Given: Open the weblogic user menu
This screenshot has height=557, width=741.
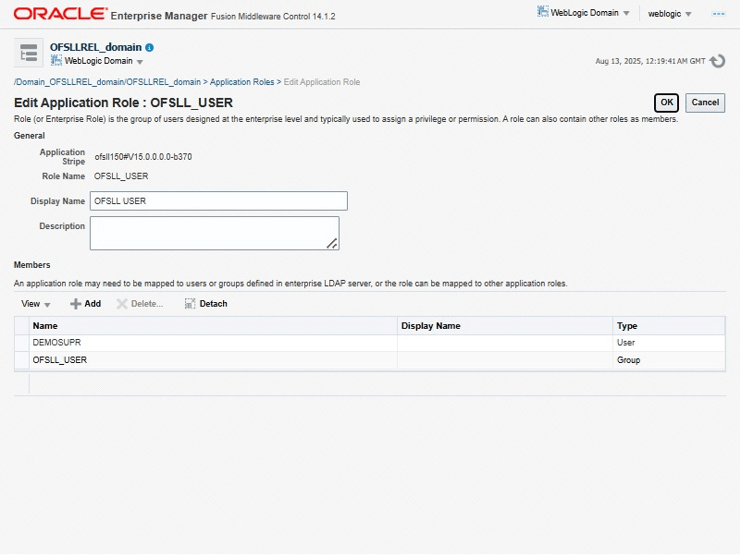Looking at the screenshot, I should [x=670, y=14].
